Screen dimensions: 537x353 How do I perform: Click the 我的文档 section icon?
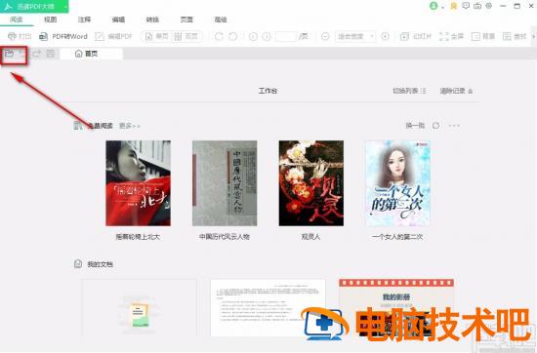point(78,263)
